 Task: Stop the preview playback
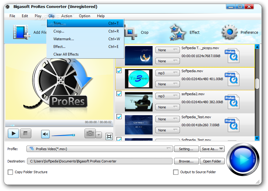click(x=26, y=133)
